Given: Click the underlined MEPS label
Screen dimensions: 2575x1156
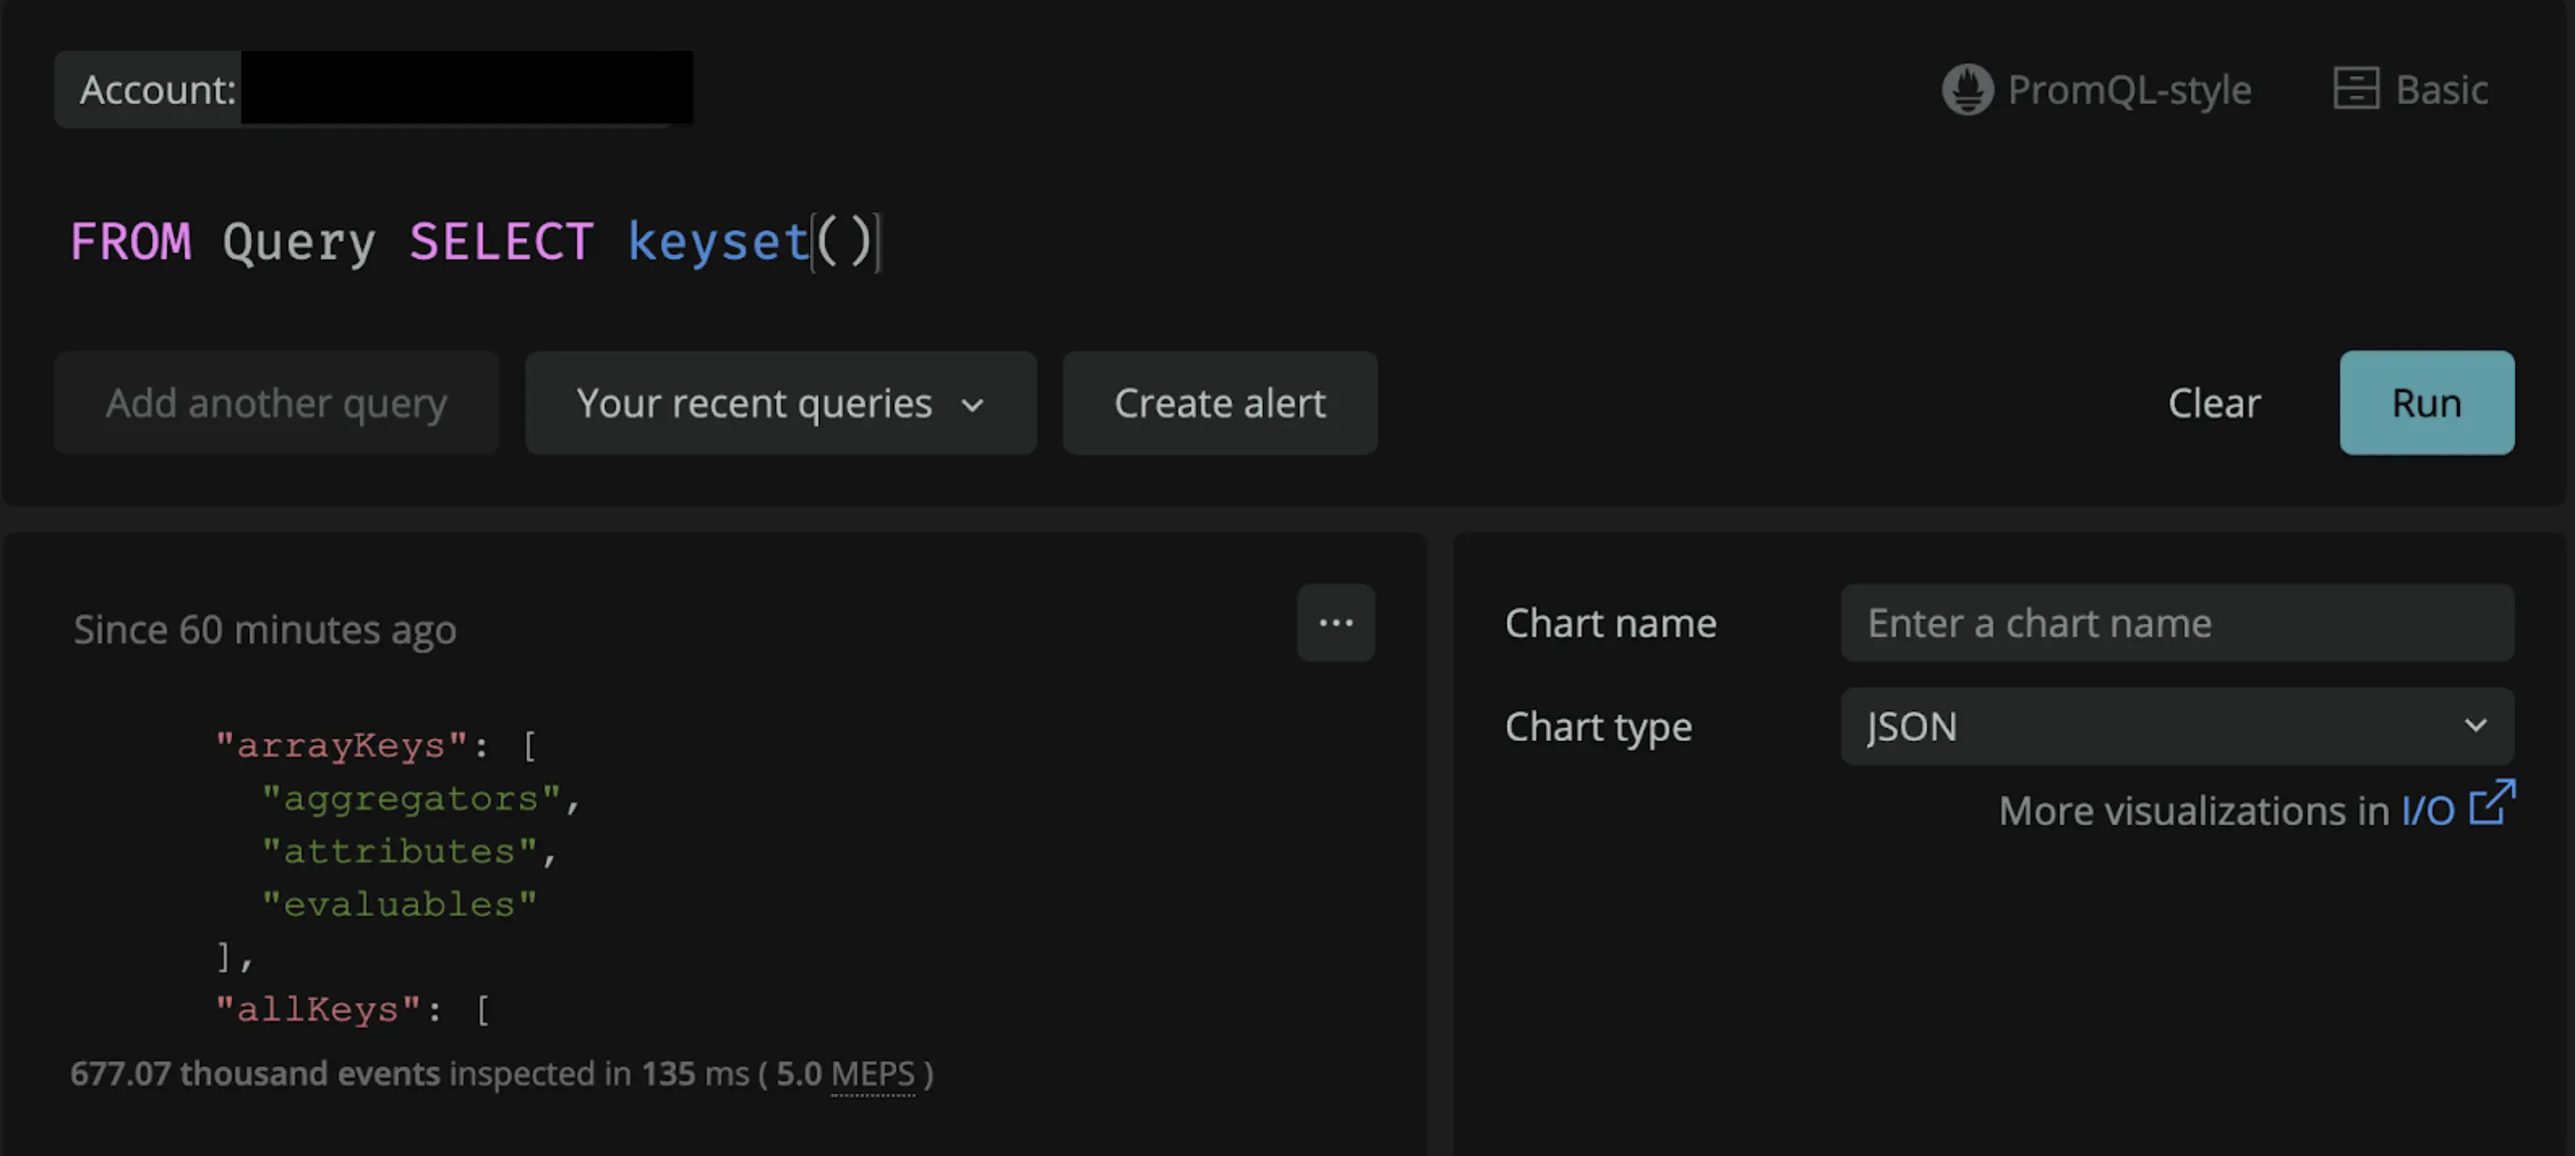Looking at the screenshot, I should click(874, 1074).
